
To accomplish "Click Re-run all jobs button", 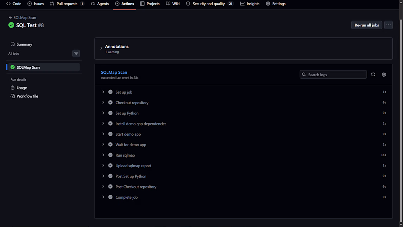I will 366,25.
